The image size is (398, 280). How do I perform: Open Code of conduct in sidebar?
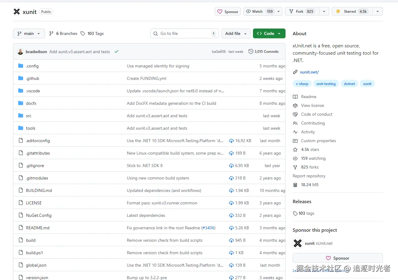pos(313,114)
